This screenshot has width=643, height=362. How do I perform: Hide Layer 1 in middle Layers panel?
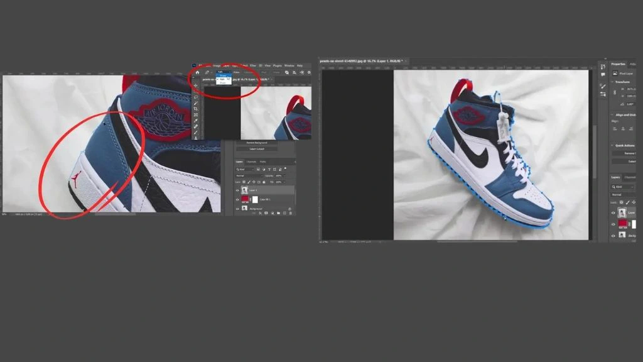[237, 190]
